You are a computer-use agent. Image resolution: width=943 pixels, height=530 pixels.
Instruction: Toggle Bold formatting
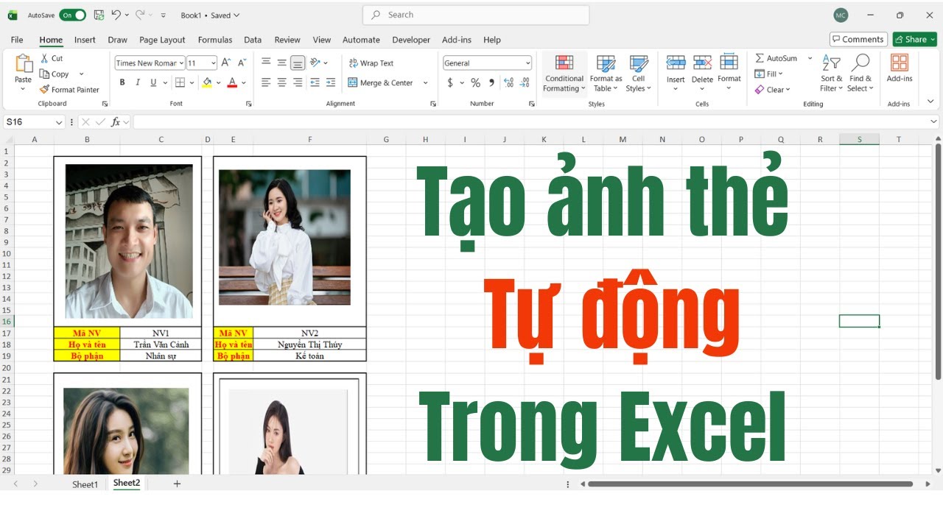pos(122,82)
